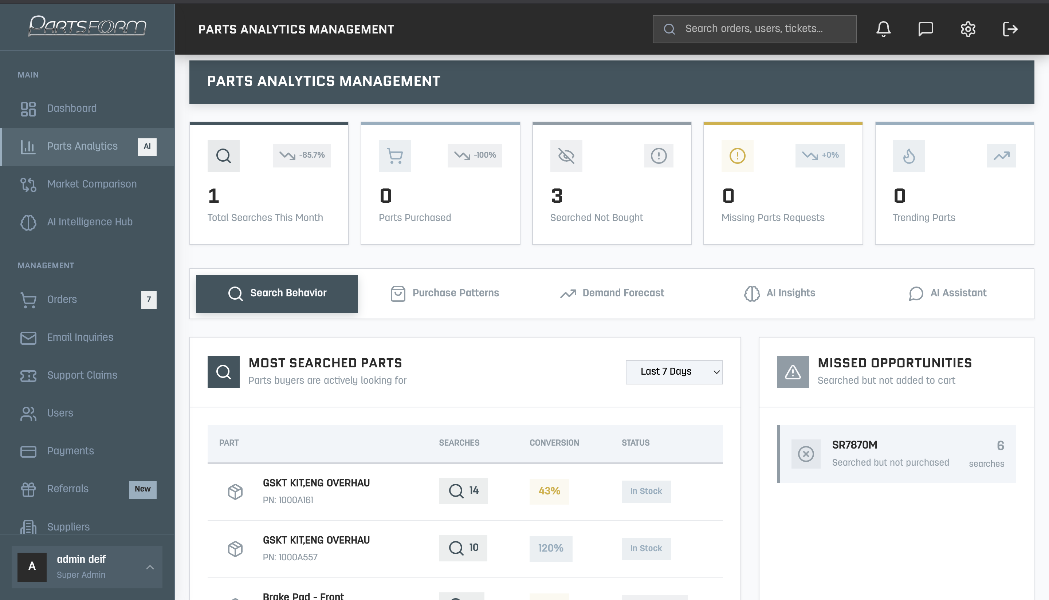
Task: Expand the admin deif user menu chevron
Action: point(150,568)
